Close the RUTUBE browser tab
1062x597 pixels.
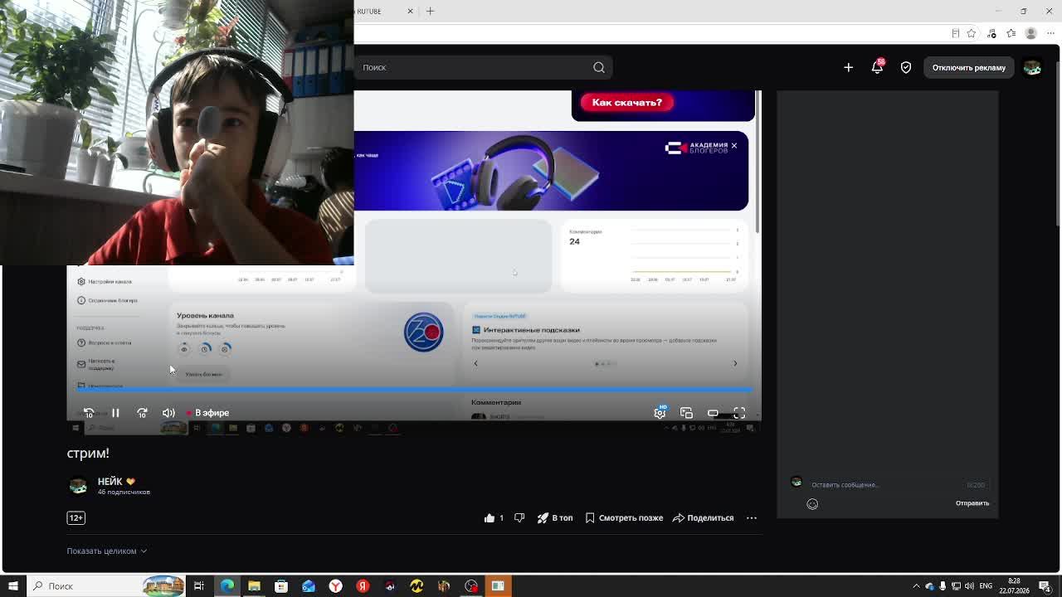(410, 11)
